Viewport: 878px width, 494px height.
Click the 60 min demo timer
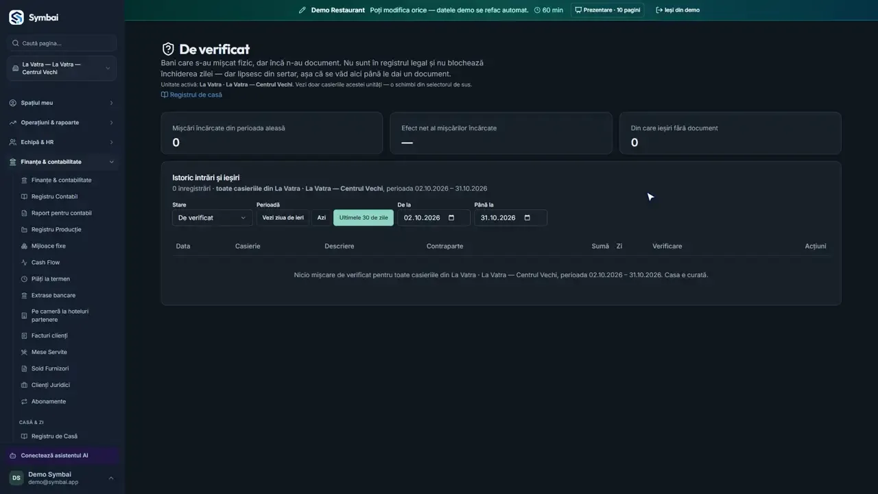click(x=549, y=10)
